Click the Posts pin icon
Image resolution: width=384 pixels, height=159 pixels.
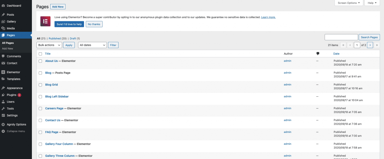point(3,15)
